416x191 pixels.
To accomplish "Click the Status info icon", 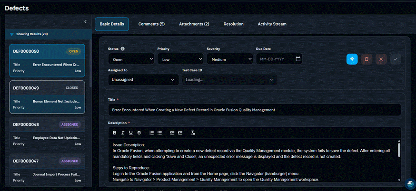I will click(x=123, y=49).
